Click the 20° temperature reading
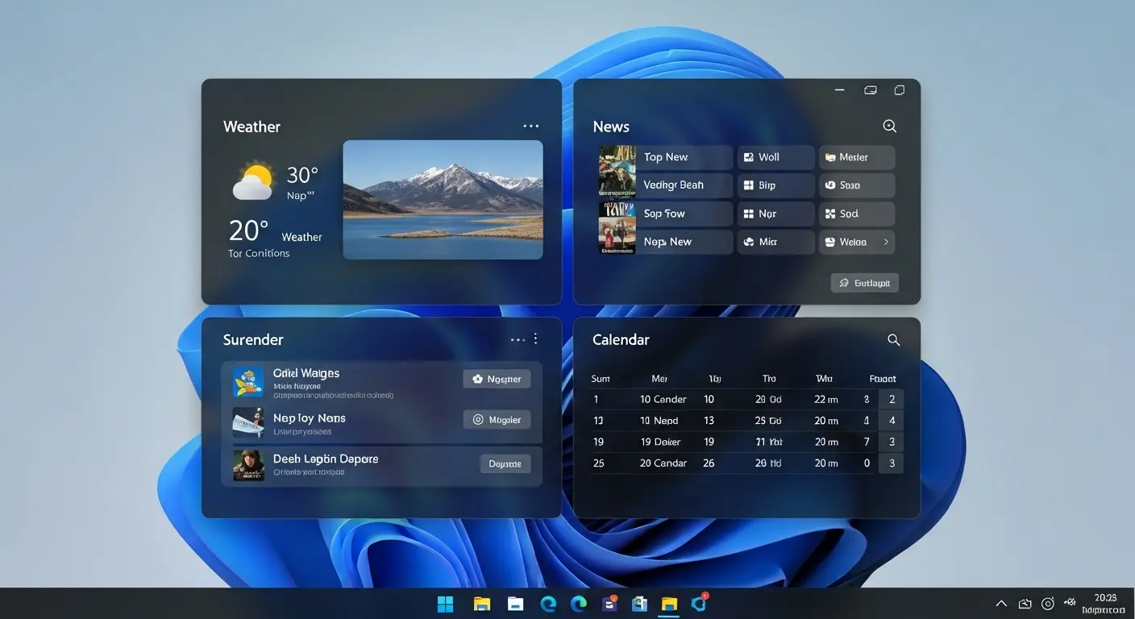Screen dimensions: 1135x619 click(248, 231)
